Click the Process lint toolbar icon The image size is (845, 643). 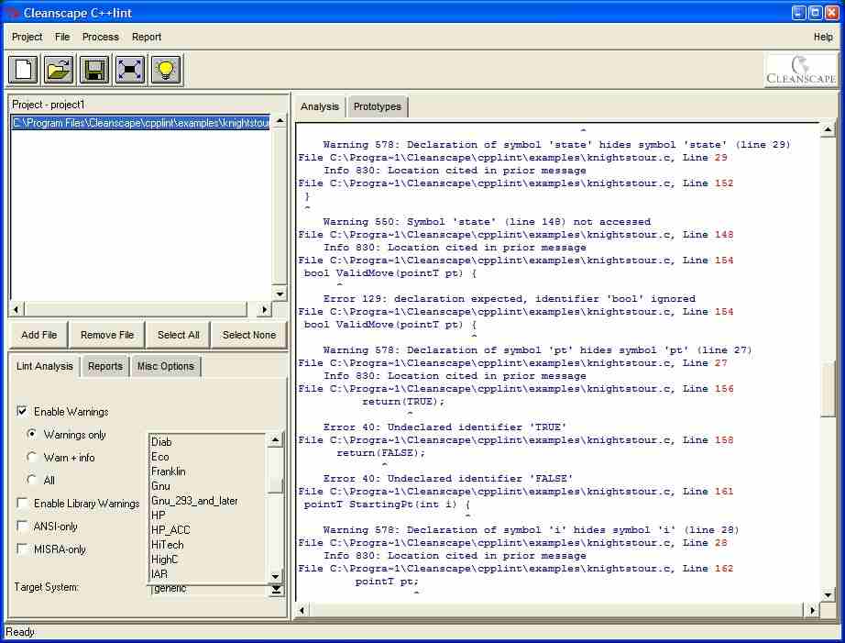point(130,70)
